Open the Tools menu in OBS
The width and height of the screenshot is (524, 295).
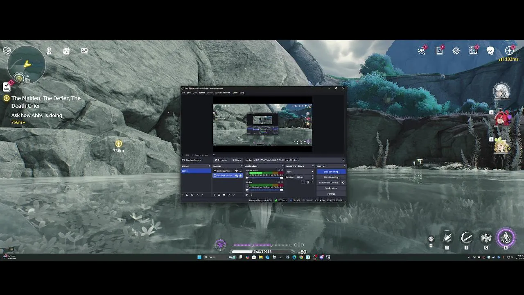235,93
